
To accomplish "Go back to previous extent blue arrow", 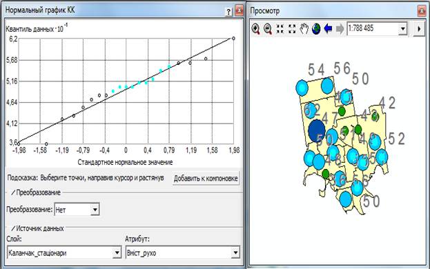I will 328,28.
